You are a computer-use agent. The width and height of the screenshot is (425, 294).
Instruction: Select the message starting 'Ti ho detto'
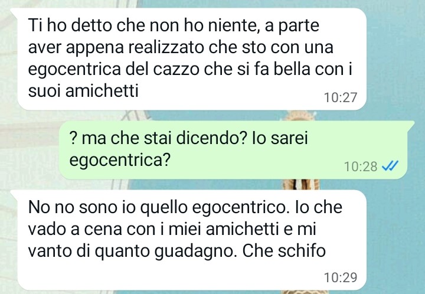point(188,59)
